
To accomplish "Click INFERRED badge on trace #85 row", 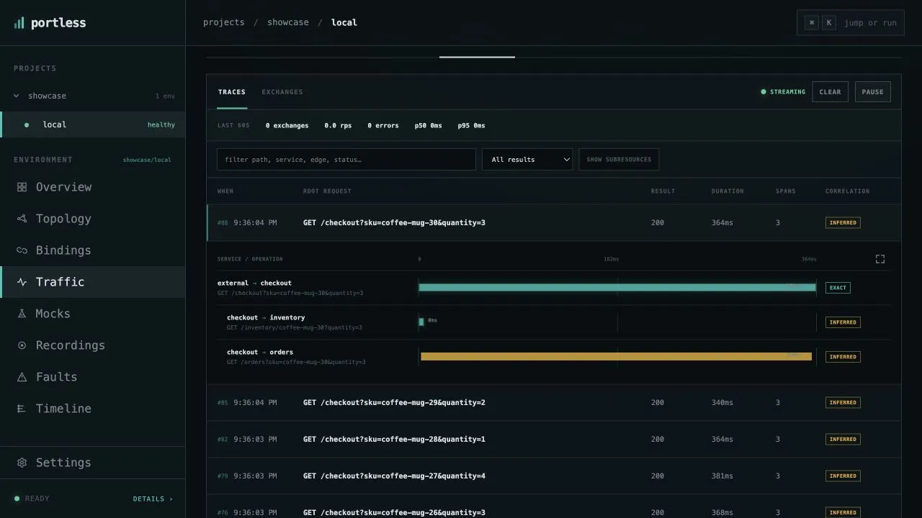I will coord(843,403).
